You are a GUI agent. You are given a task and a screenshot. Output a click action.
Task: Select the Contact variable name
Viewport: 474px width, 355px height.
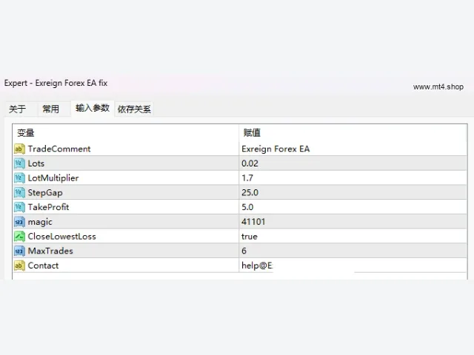(x=43, y=266)
